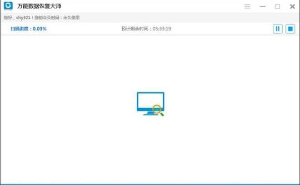The width and height of the screenshot is (300, 185).
Task: Select the 扫描进度：0.03% progress text
Action: (29, 29)
